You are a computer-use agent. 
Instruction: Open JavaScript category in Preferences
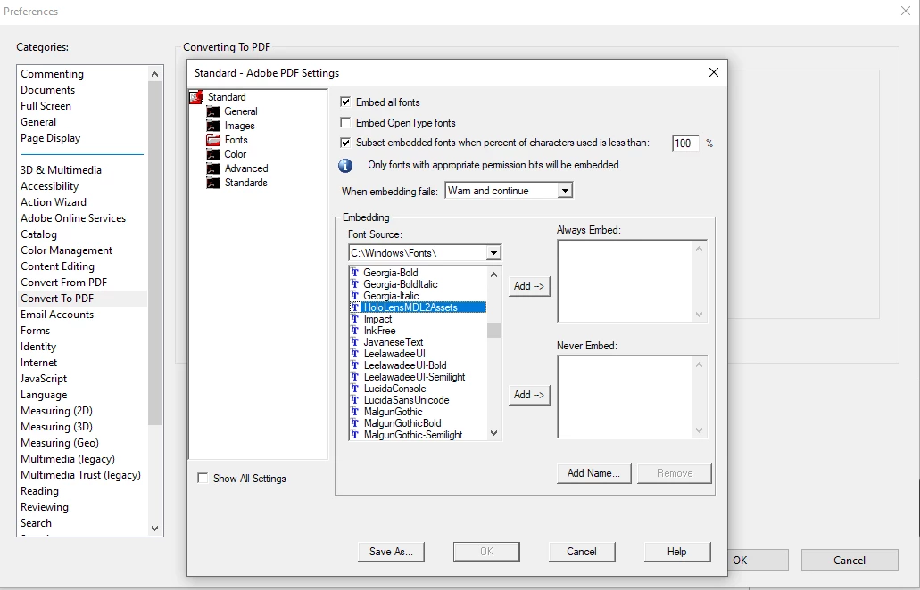pos(44,379)
